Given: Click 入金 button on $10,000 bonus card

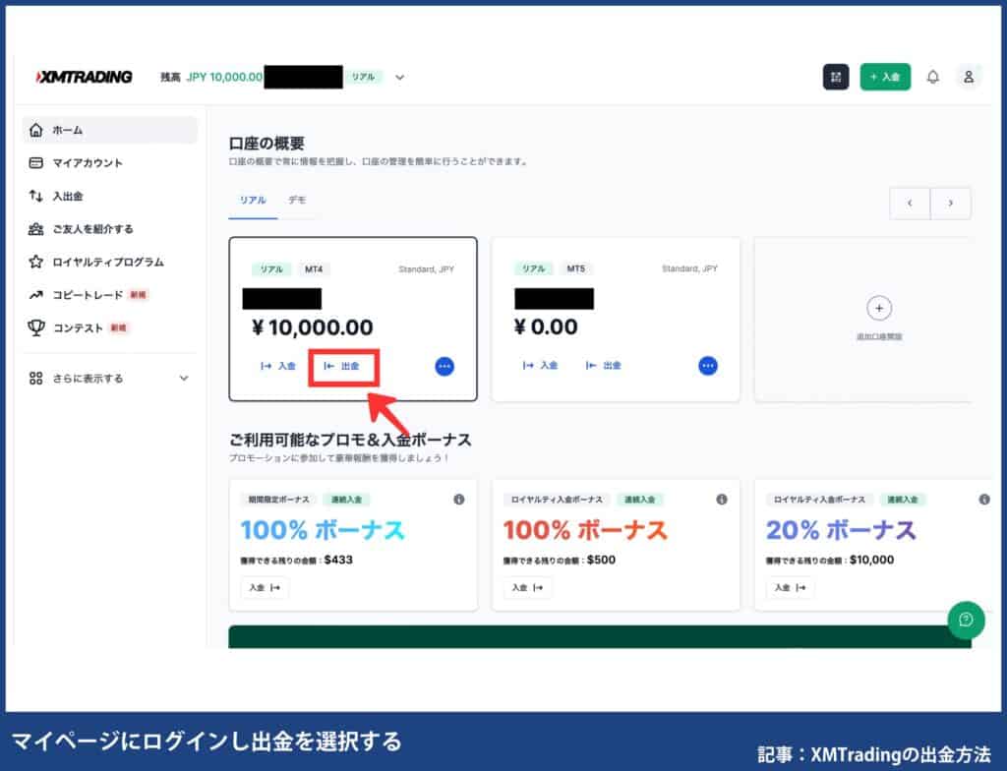Looking at the screenshot, I should [x=790, y=588].
